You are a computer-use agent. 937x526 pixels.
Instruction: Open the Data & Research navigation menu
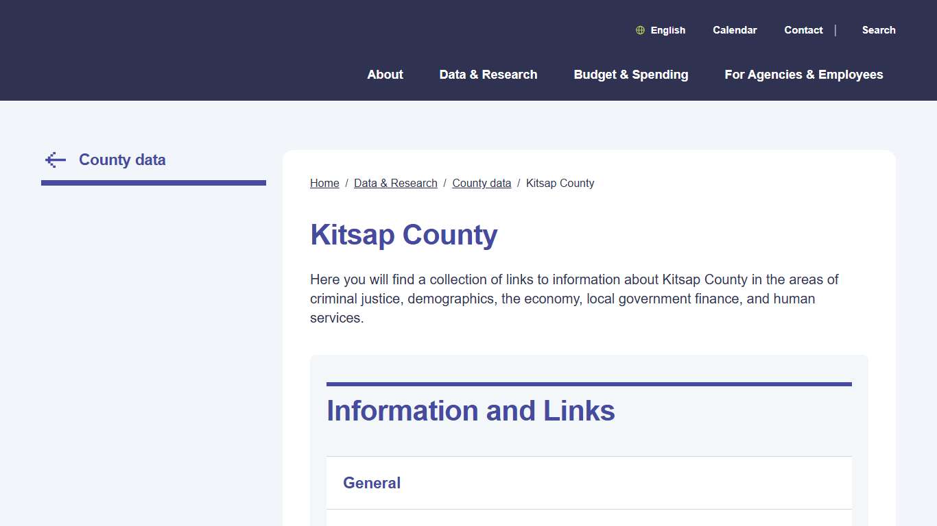[488, 75]
